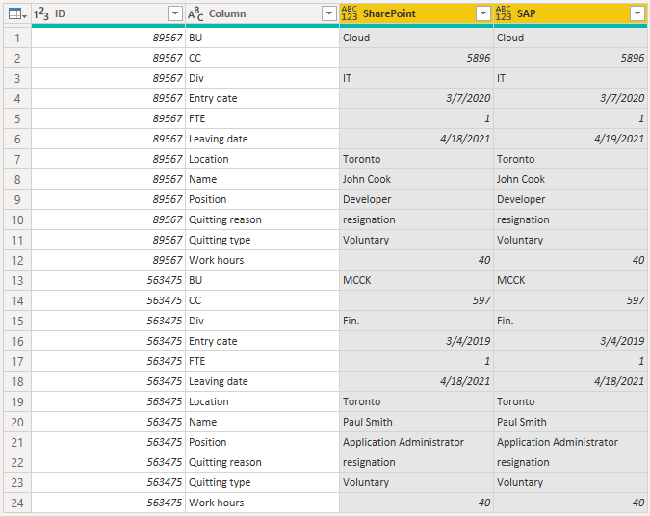650x516 pixels.
Task: Select row number 6
Action: coord(17,139)
